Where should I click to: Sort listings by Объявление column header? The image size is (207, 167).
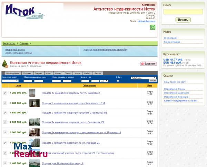point(89,86)
